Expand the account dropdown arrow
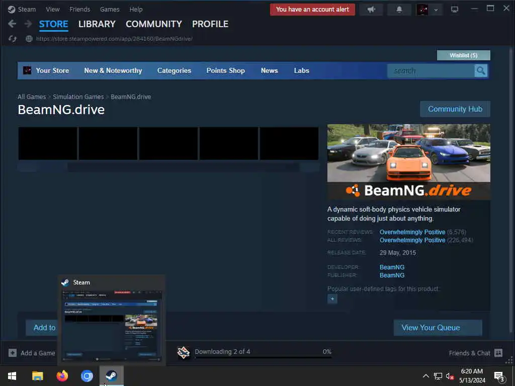The width and height of the screenshot is (515, 386). click(x=436, y=10)
